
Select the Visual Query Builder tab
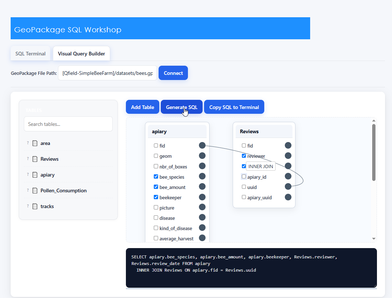coord(81,54)
